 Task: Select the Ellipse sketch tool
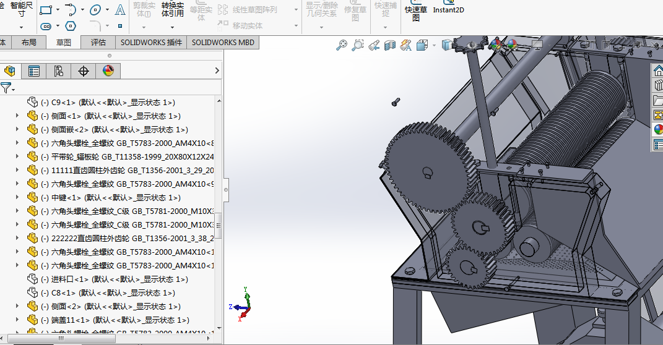tap(95, 10)
